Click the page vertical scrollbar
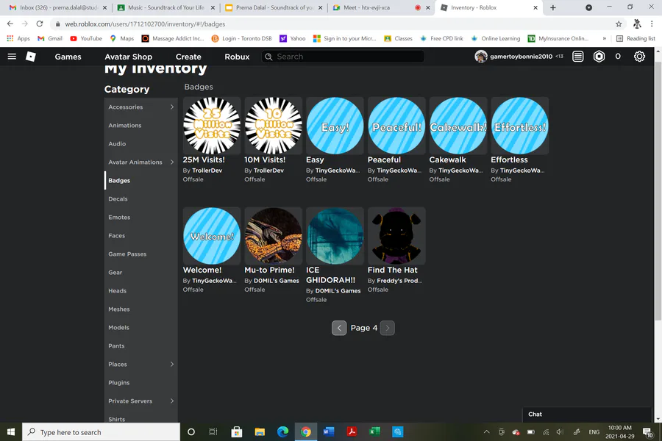 click(x=658, y=190)
